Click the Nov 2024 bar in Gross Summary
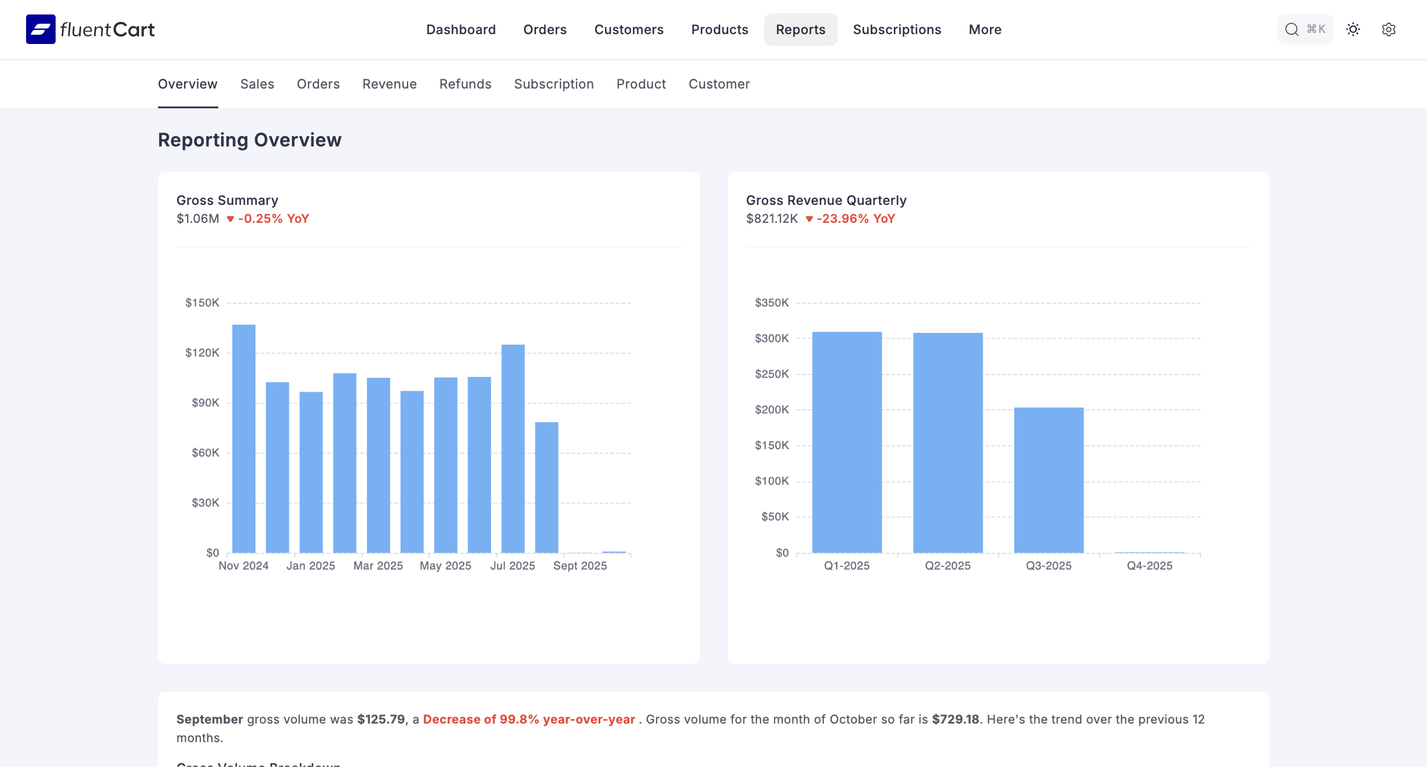The width and height of the screenshot is (1427, 767). tap(244, 439)
